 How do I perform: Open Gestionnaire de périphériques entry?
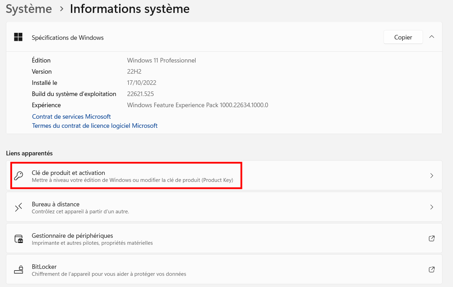click(224, 238)
